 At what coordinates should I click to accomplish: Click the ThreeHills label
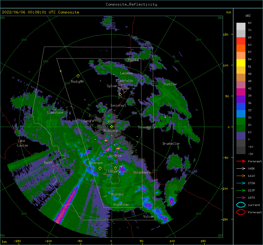(146, 127)
